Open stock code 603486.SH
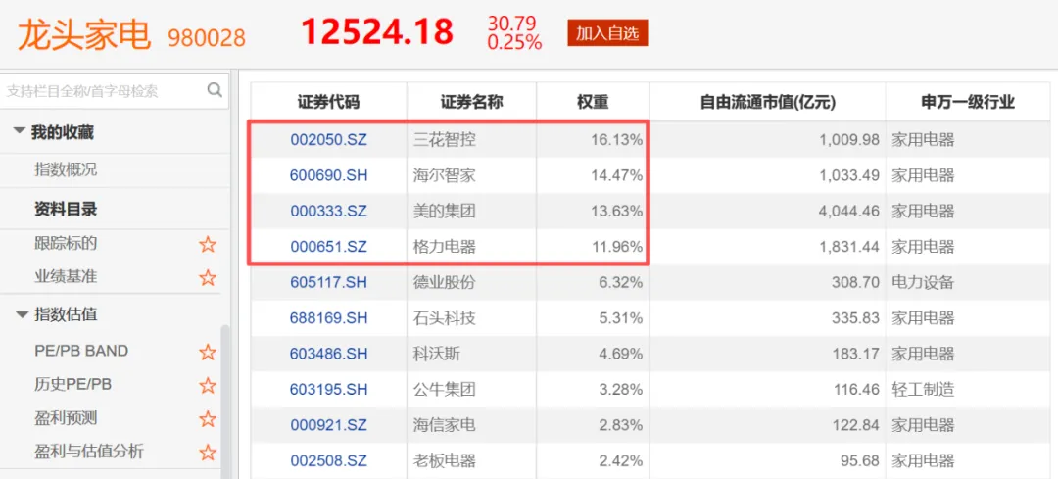This screenshot has width=1058, height=479. tap(328, 354)
